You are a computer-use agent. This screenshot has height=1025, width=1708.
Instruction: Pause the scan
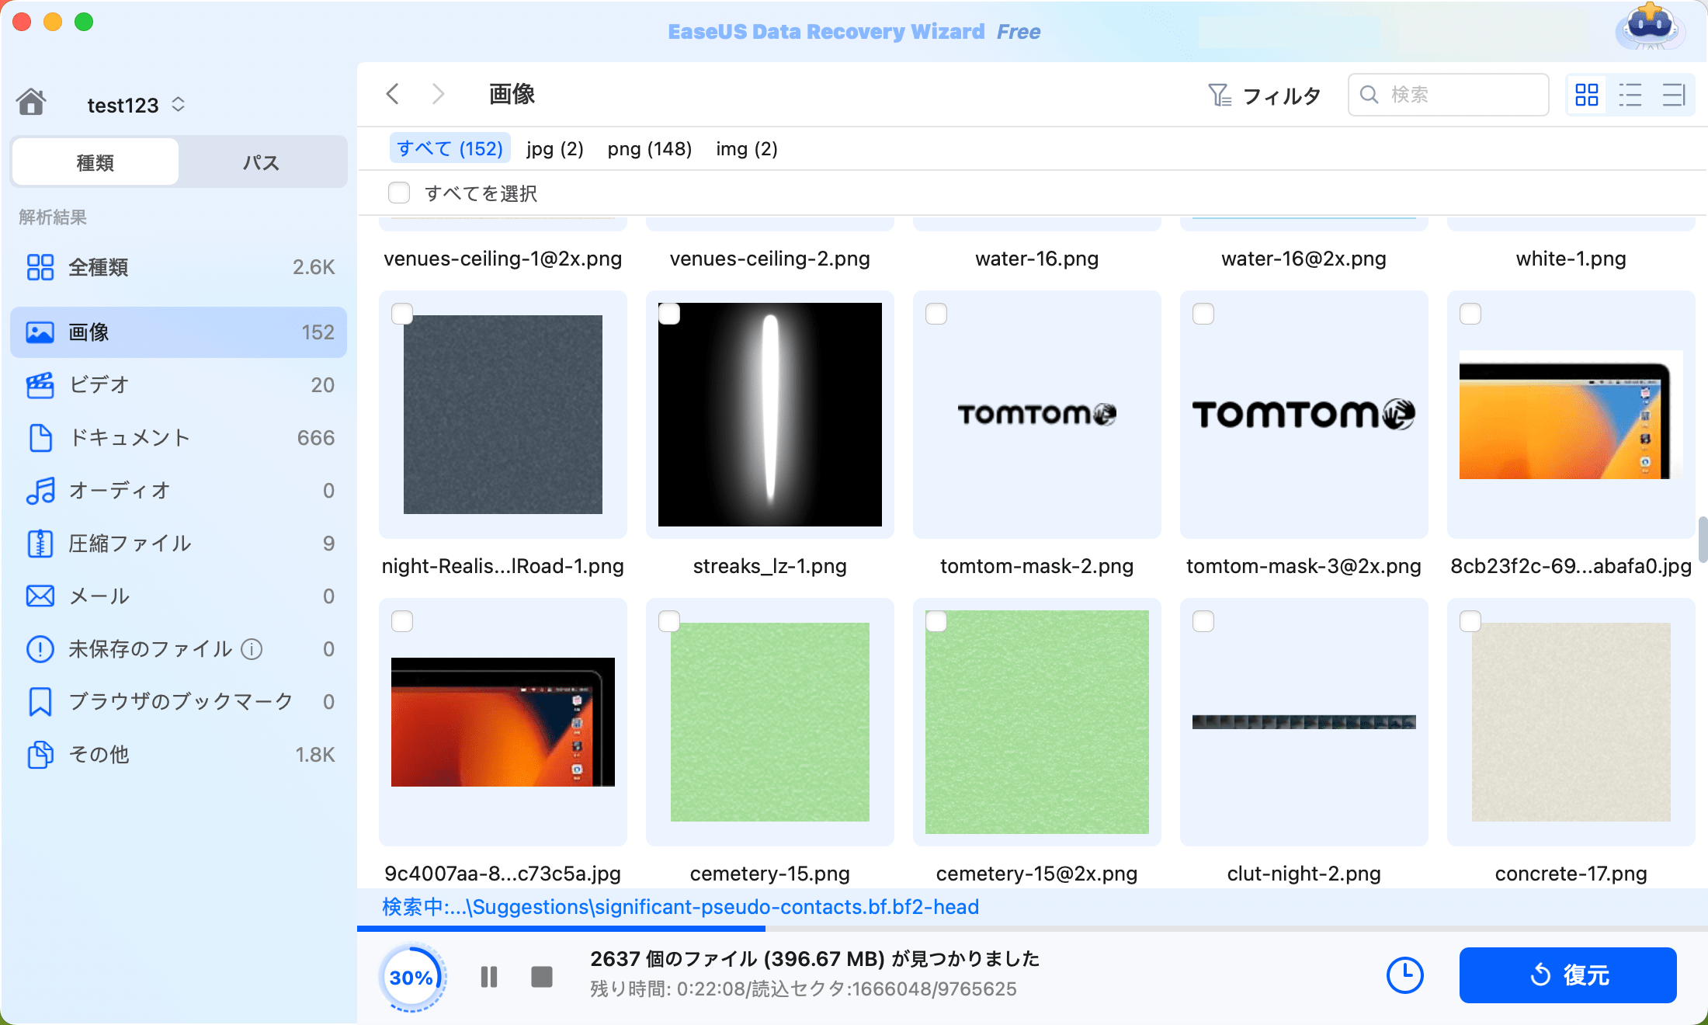click(x=489, y=977)
